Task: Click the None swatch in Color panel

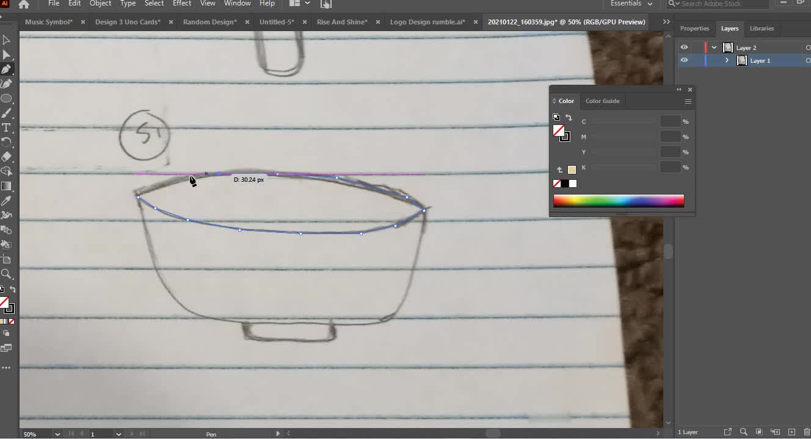Action: point(557,184)
